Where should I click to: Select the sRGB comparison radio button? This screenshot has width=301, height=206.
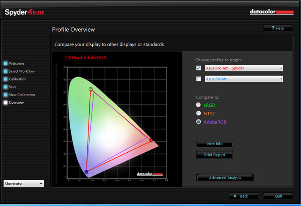click(198, 105)
